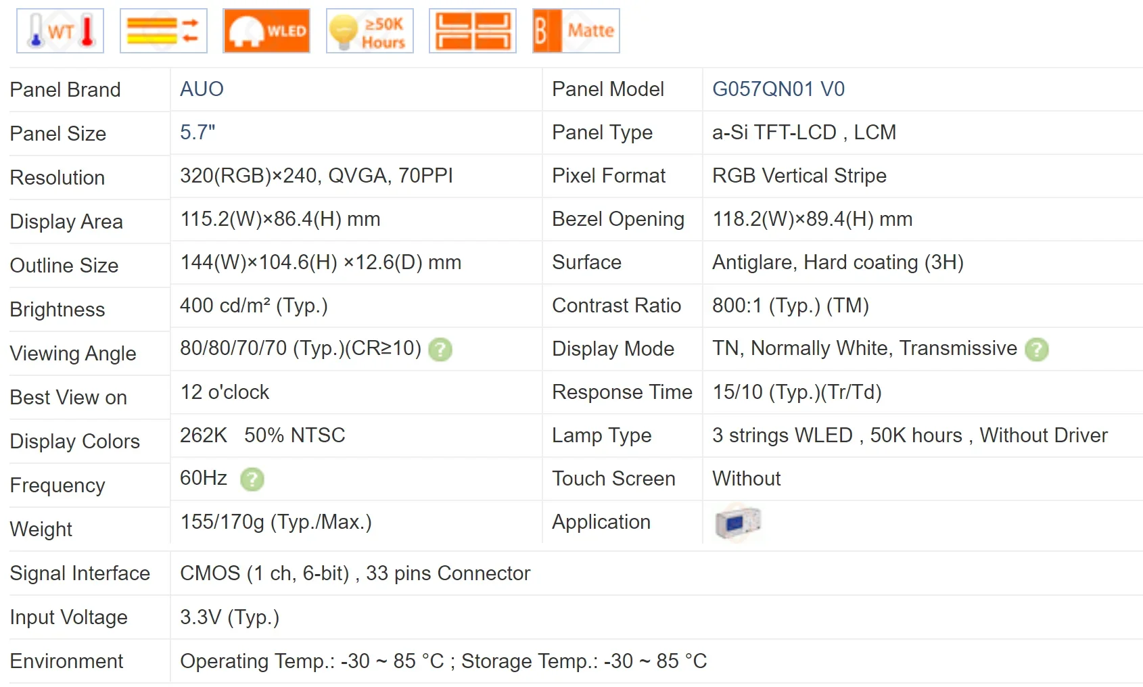Click the Lamp Type row label
The width and height of the screenshot is (1143, 687).
point(602,435)
